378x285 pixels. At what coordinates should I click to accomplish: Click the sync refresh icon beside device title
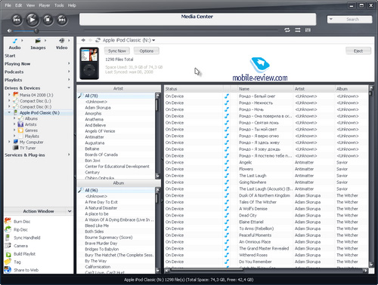point(98,40)
